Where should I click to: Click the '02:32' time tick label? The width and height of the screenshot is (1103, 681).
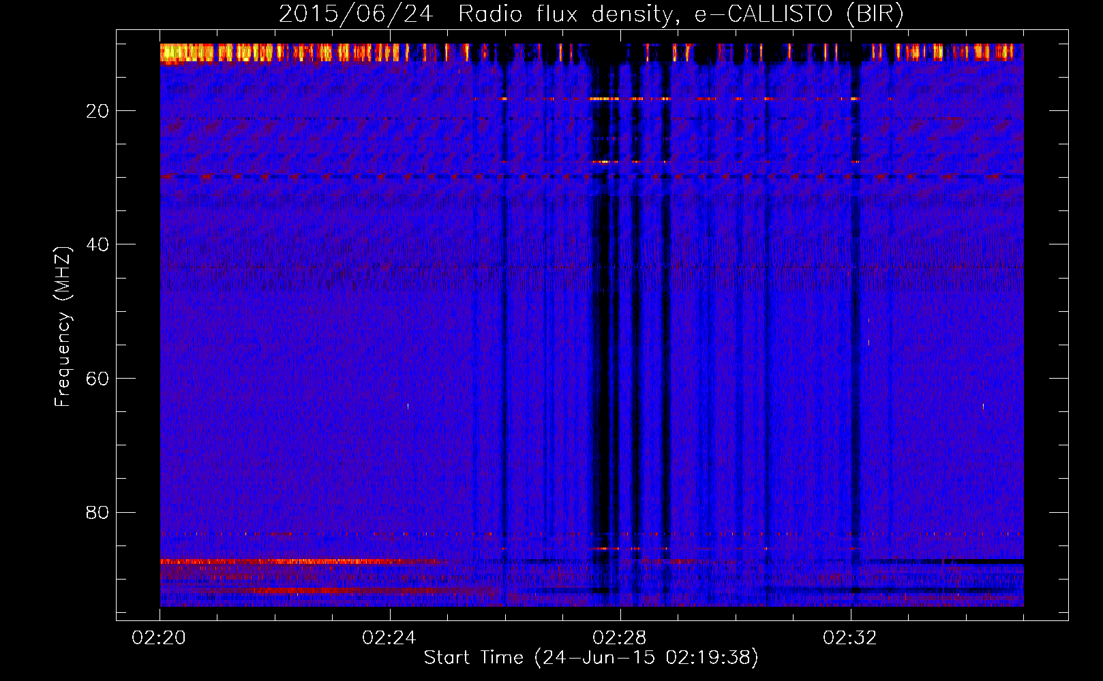point(850,638)
